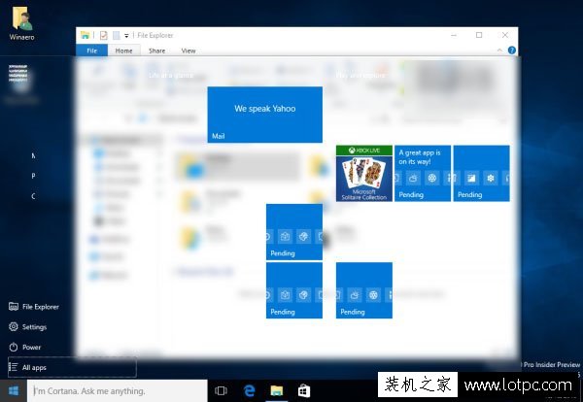Open the Store icon on taskbar
583x402 pixels.
point(304,391)
